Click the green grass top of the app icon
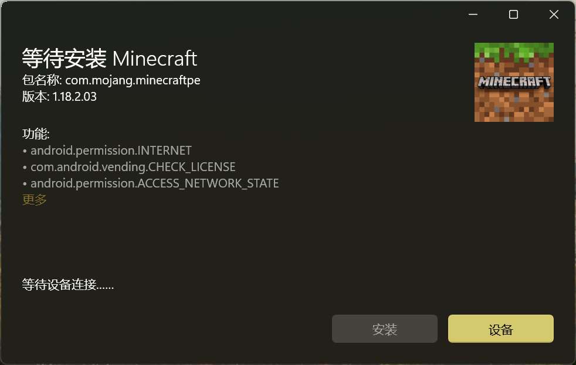 514,50
